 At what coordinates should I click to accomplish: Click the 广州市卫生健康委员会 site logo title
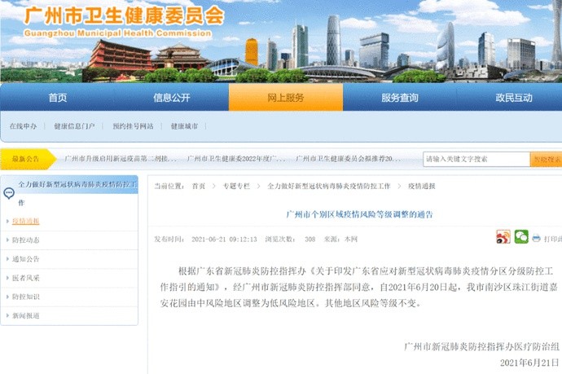tap(124, 16)
